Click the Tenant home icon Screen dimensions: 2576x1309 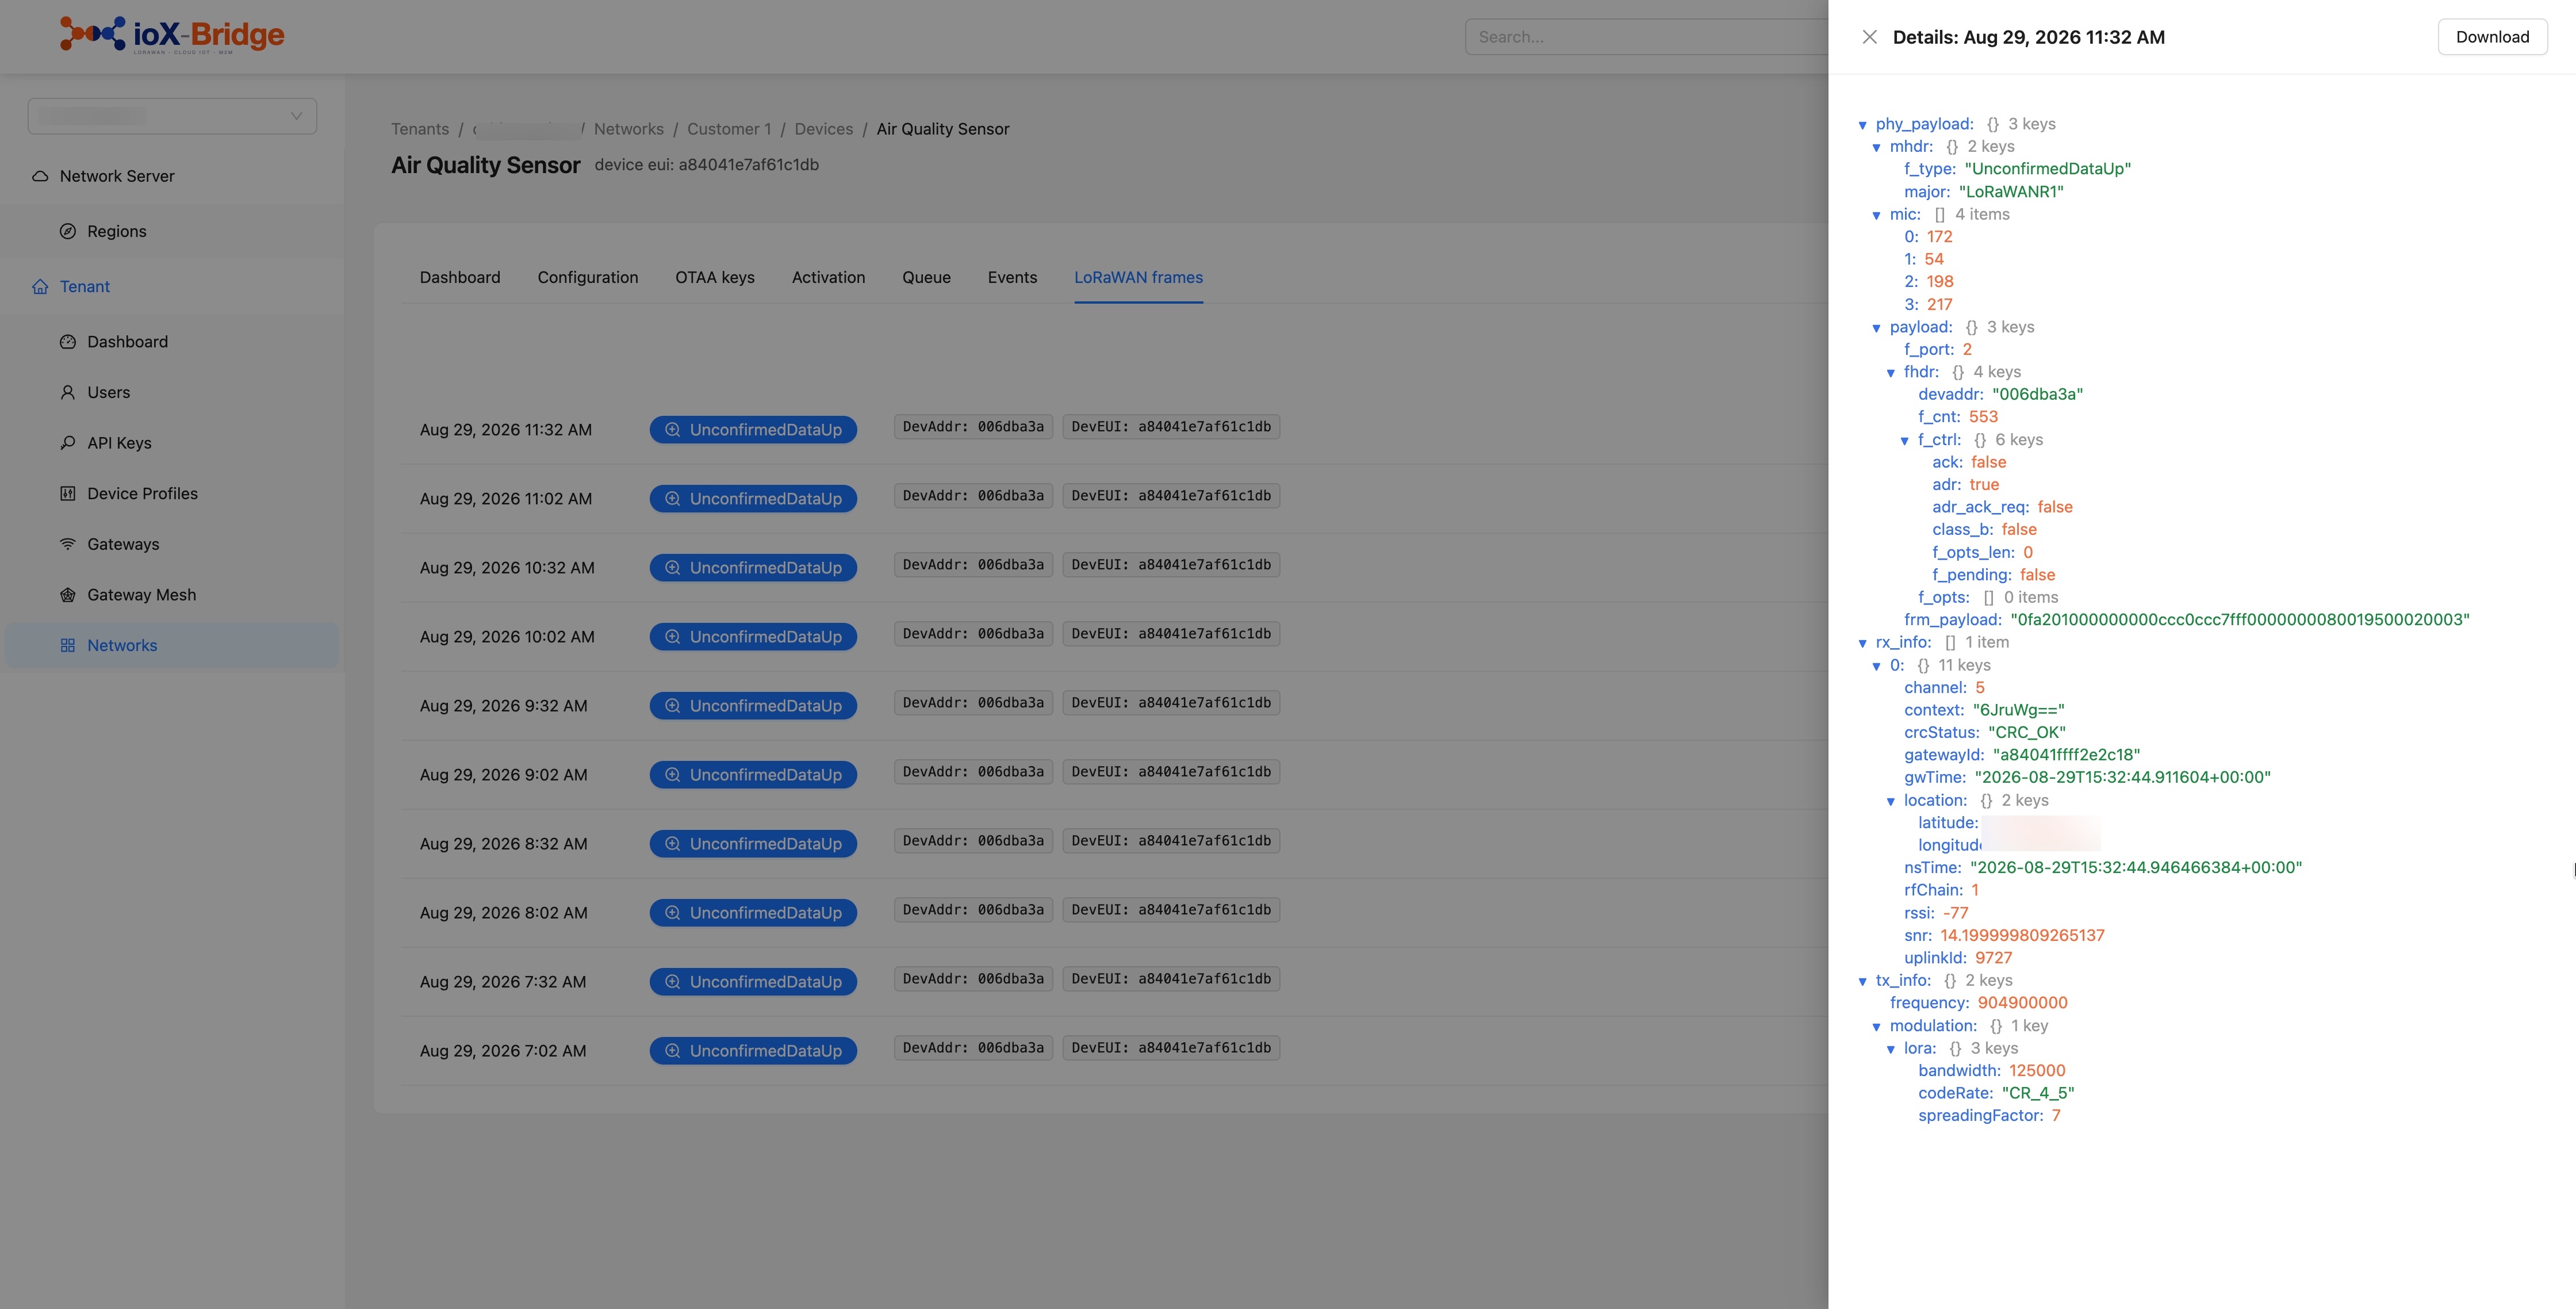(x=40, y=287)
